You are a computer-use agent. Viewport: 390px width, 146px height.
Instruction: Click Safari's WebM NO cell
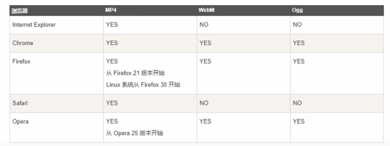pos(204,103)
